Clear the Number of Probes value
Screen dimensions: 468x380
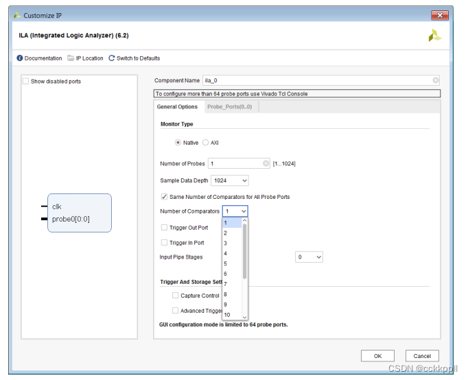(x=266, y=163)
